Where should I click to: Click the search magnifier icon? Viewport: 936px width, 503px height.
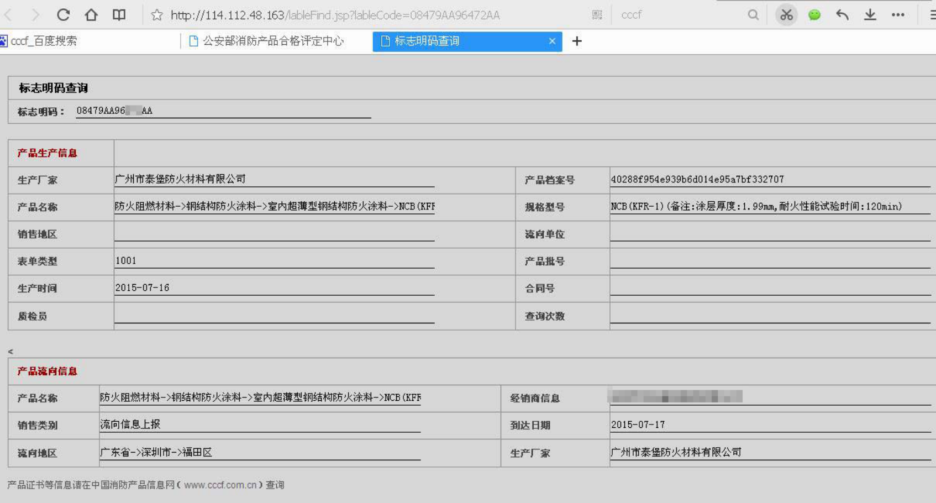753,15
